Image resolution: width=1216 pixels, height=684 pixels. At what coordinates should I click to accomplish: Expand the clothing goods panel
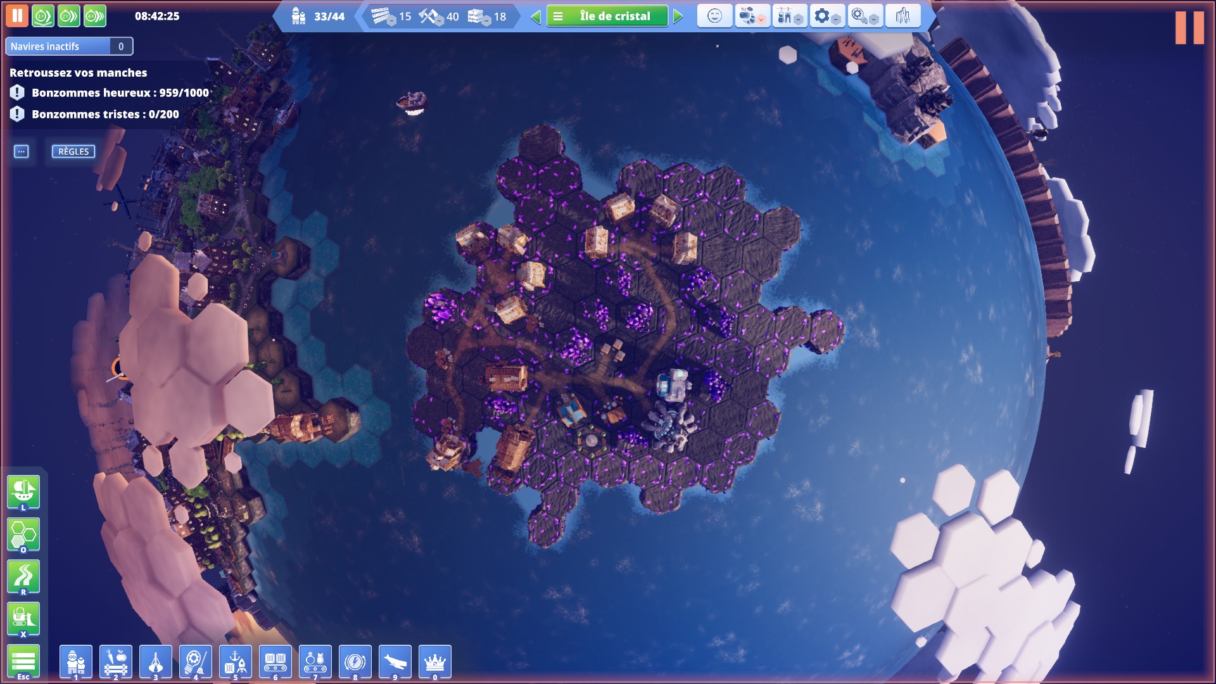[789, 16]
